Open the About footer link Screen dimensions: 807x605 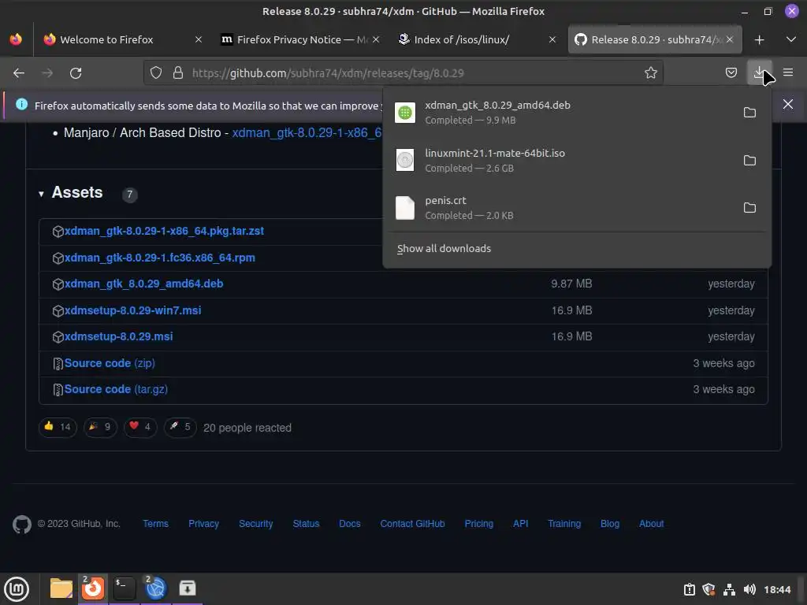(x=651, y=524)
